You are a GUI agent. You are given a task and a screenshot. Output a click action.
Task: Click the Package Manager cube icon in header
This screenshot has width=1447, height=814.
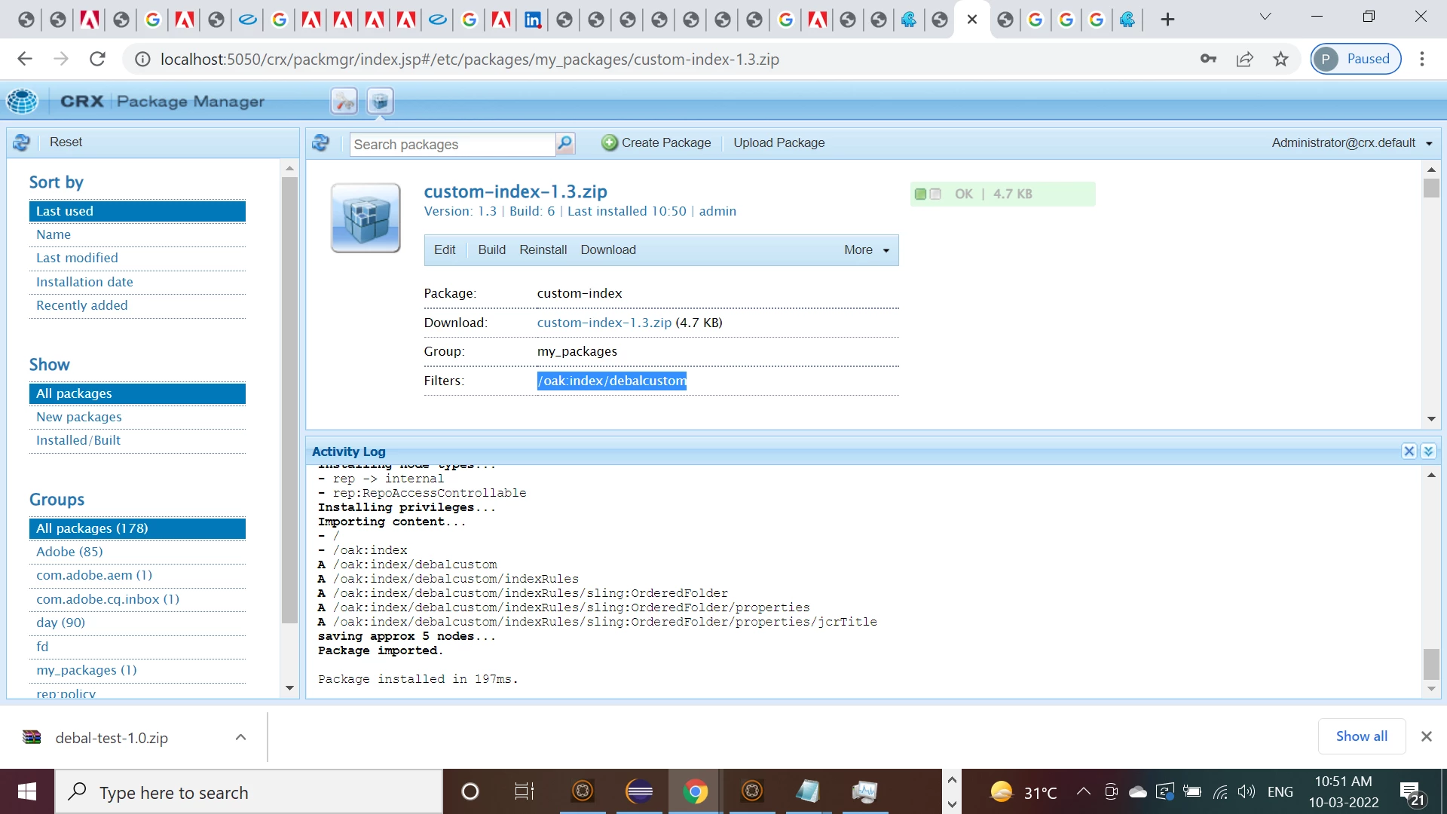click(381, 101)
